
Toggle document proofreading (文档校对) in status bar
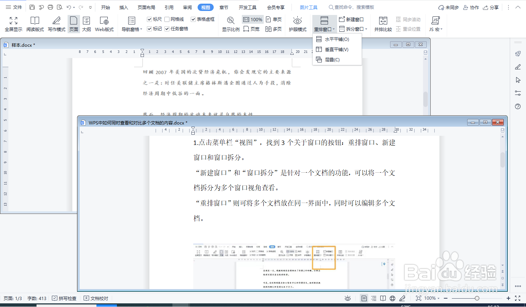96,298
